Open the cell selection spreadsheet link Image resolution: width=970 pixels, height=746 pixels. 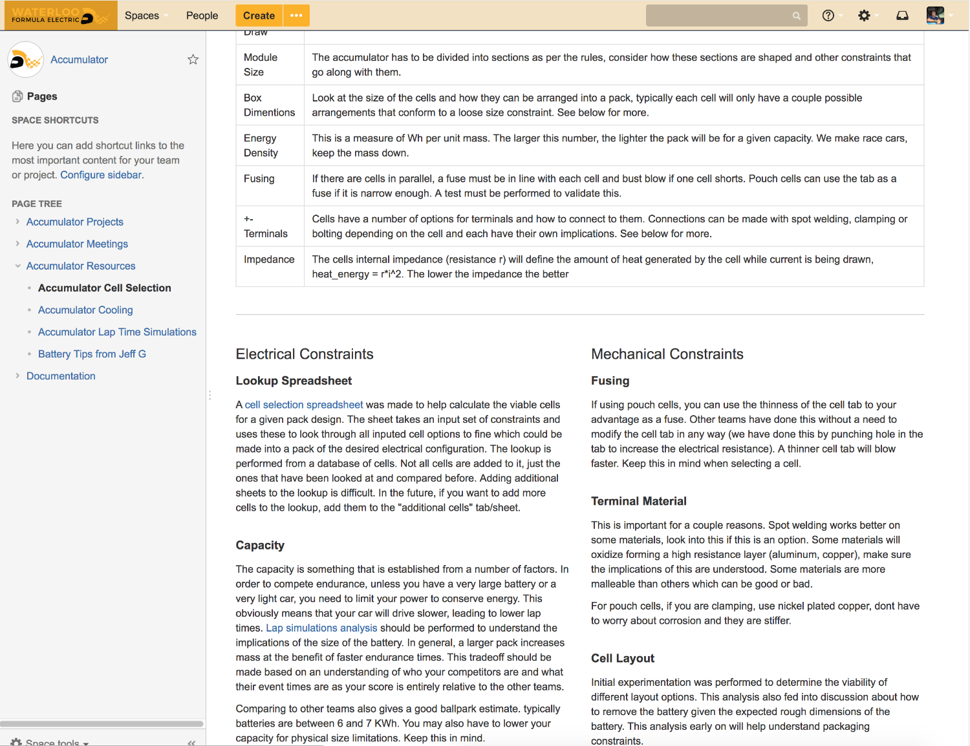[304, 405]
